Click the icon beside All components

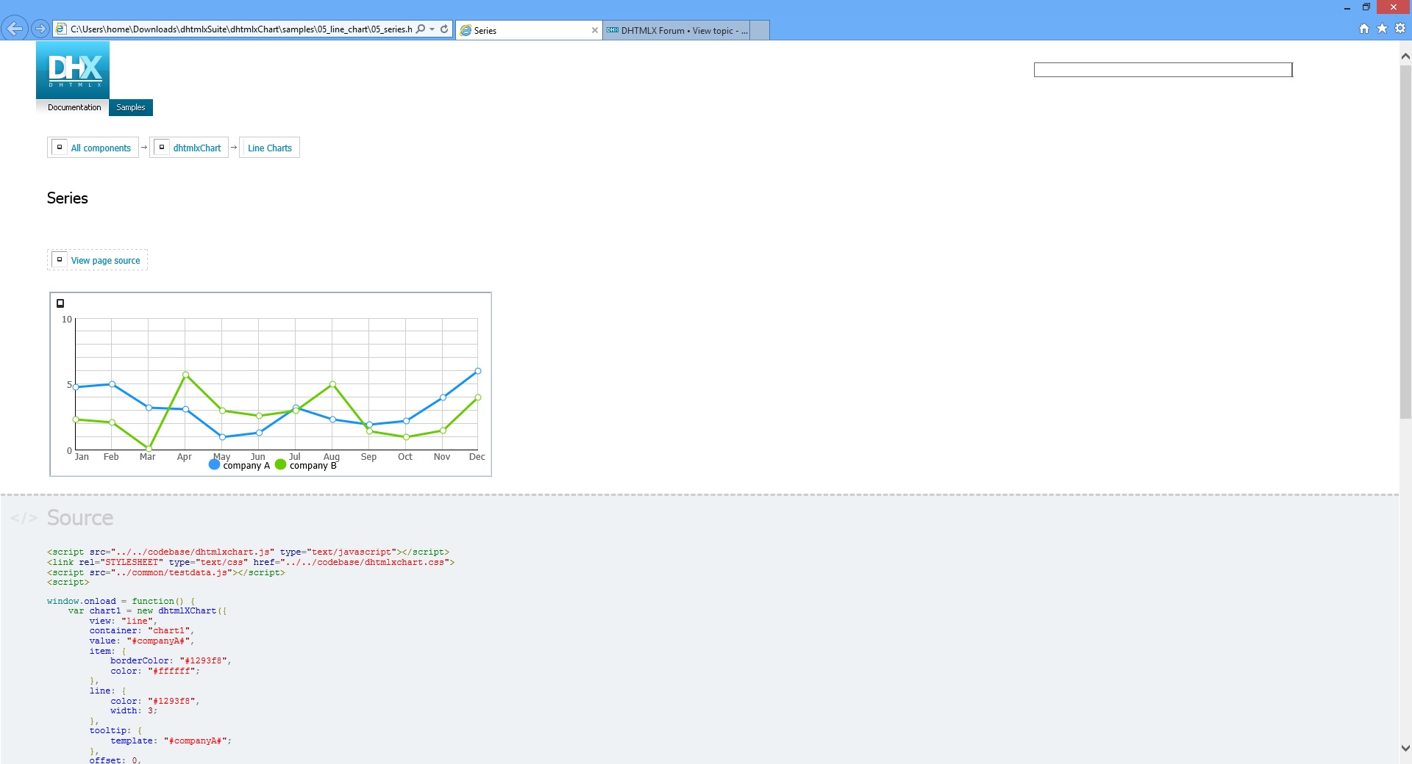(60, 147)
